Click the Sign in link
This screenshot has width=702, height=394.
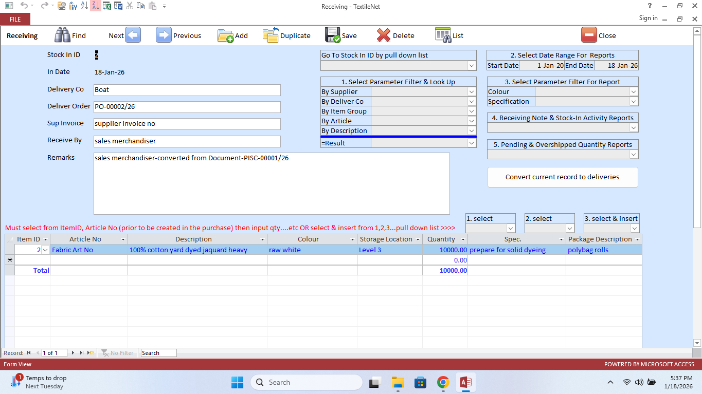pos(648,18)
